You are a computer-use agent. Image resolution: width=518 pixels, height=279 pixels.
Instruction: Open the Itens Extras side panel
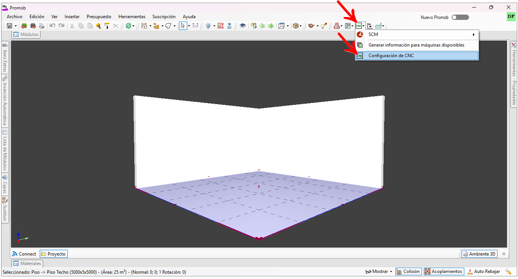5,58
